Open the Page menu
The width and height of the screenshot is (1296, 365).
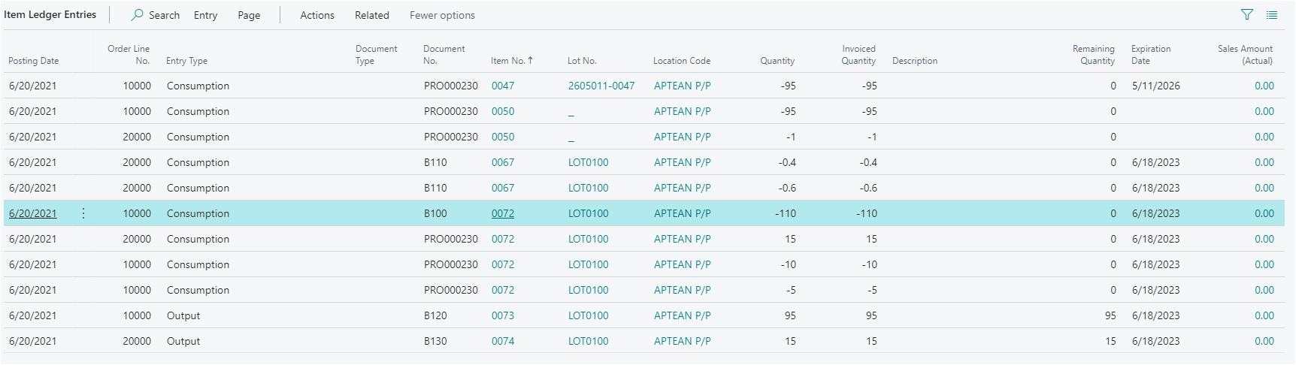coord(249,15)
